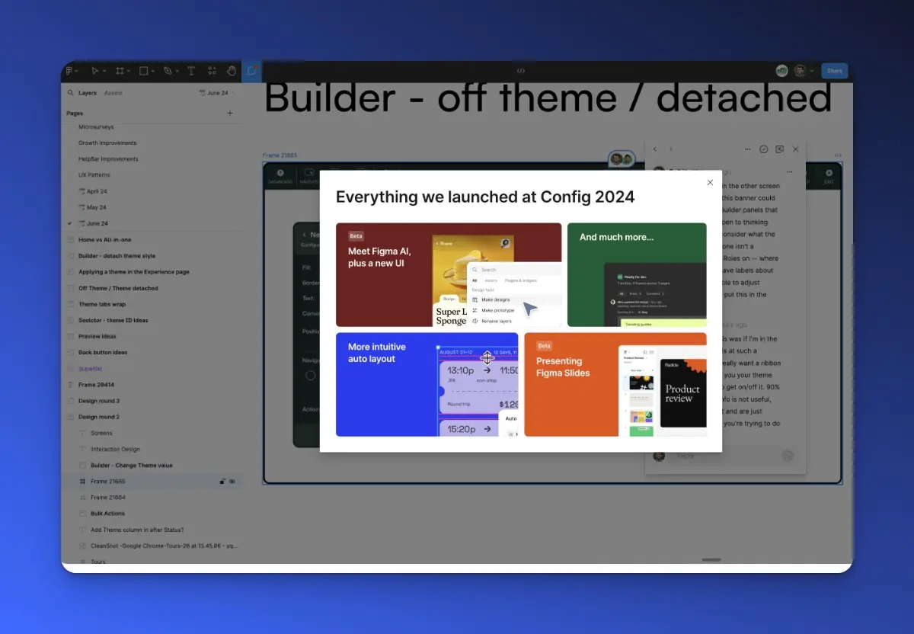
Task: Open the Resources components tool
Action: [x=212, y=71]
